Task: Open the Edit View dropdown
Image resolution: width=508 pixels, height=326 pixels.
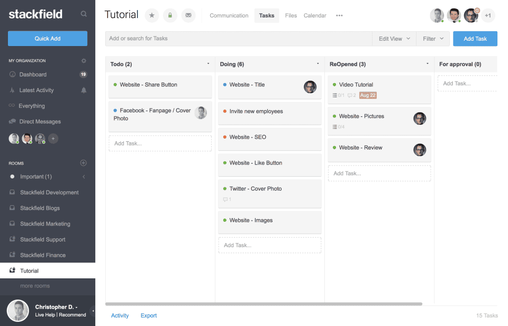Action: [x=394, y=39]
